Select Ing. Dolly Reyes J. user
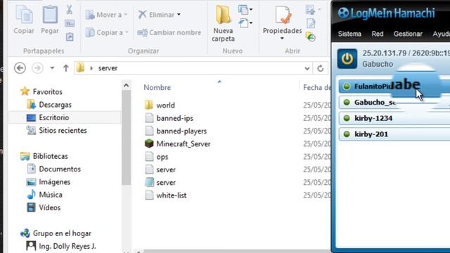450x253 pixels. (61, 246)
